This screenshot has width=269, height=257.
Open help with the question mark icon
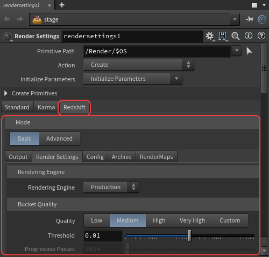click(x=261, y=36)
